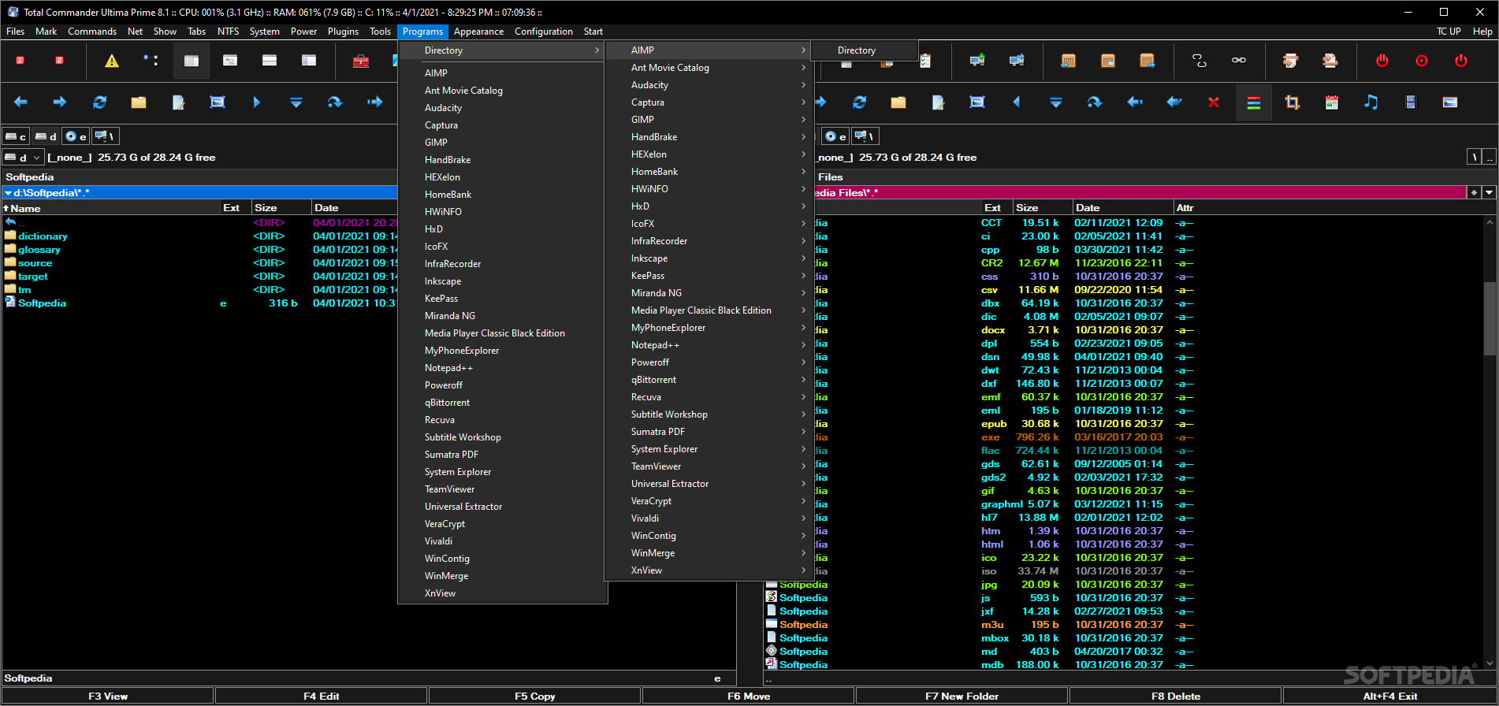
Task: Click the calendar icon in right toolbar
Action: 1332,102
